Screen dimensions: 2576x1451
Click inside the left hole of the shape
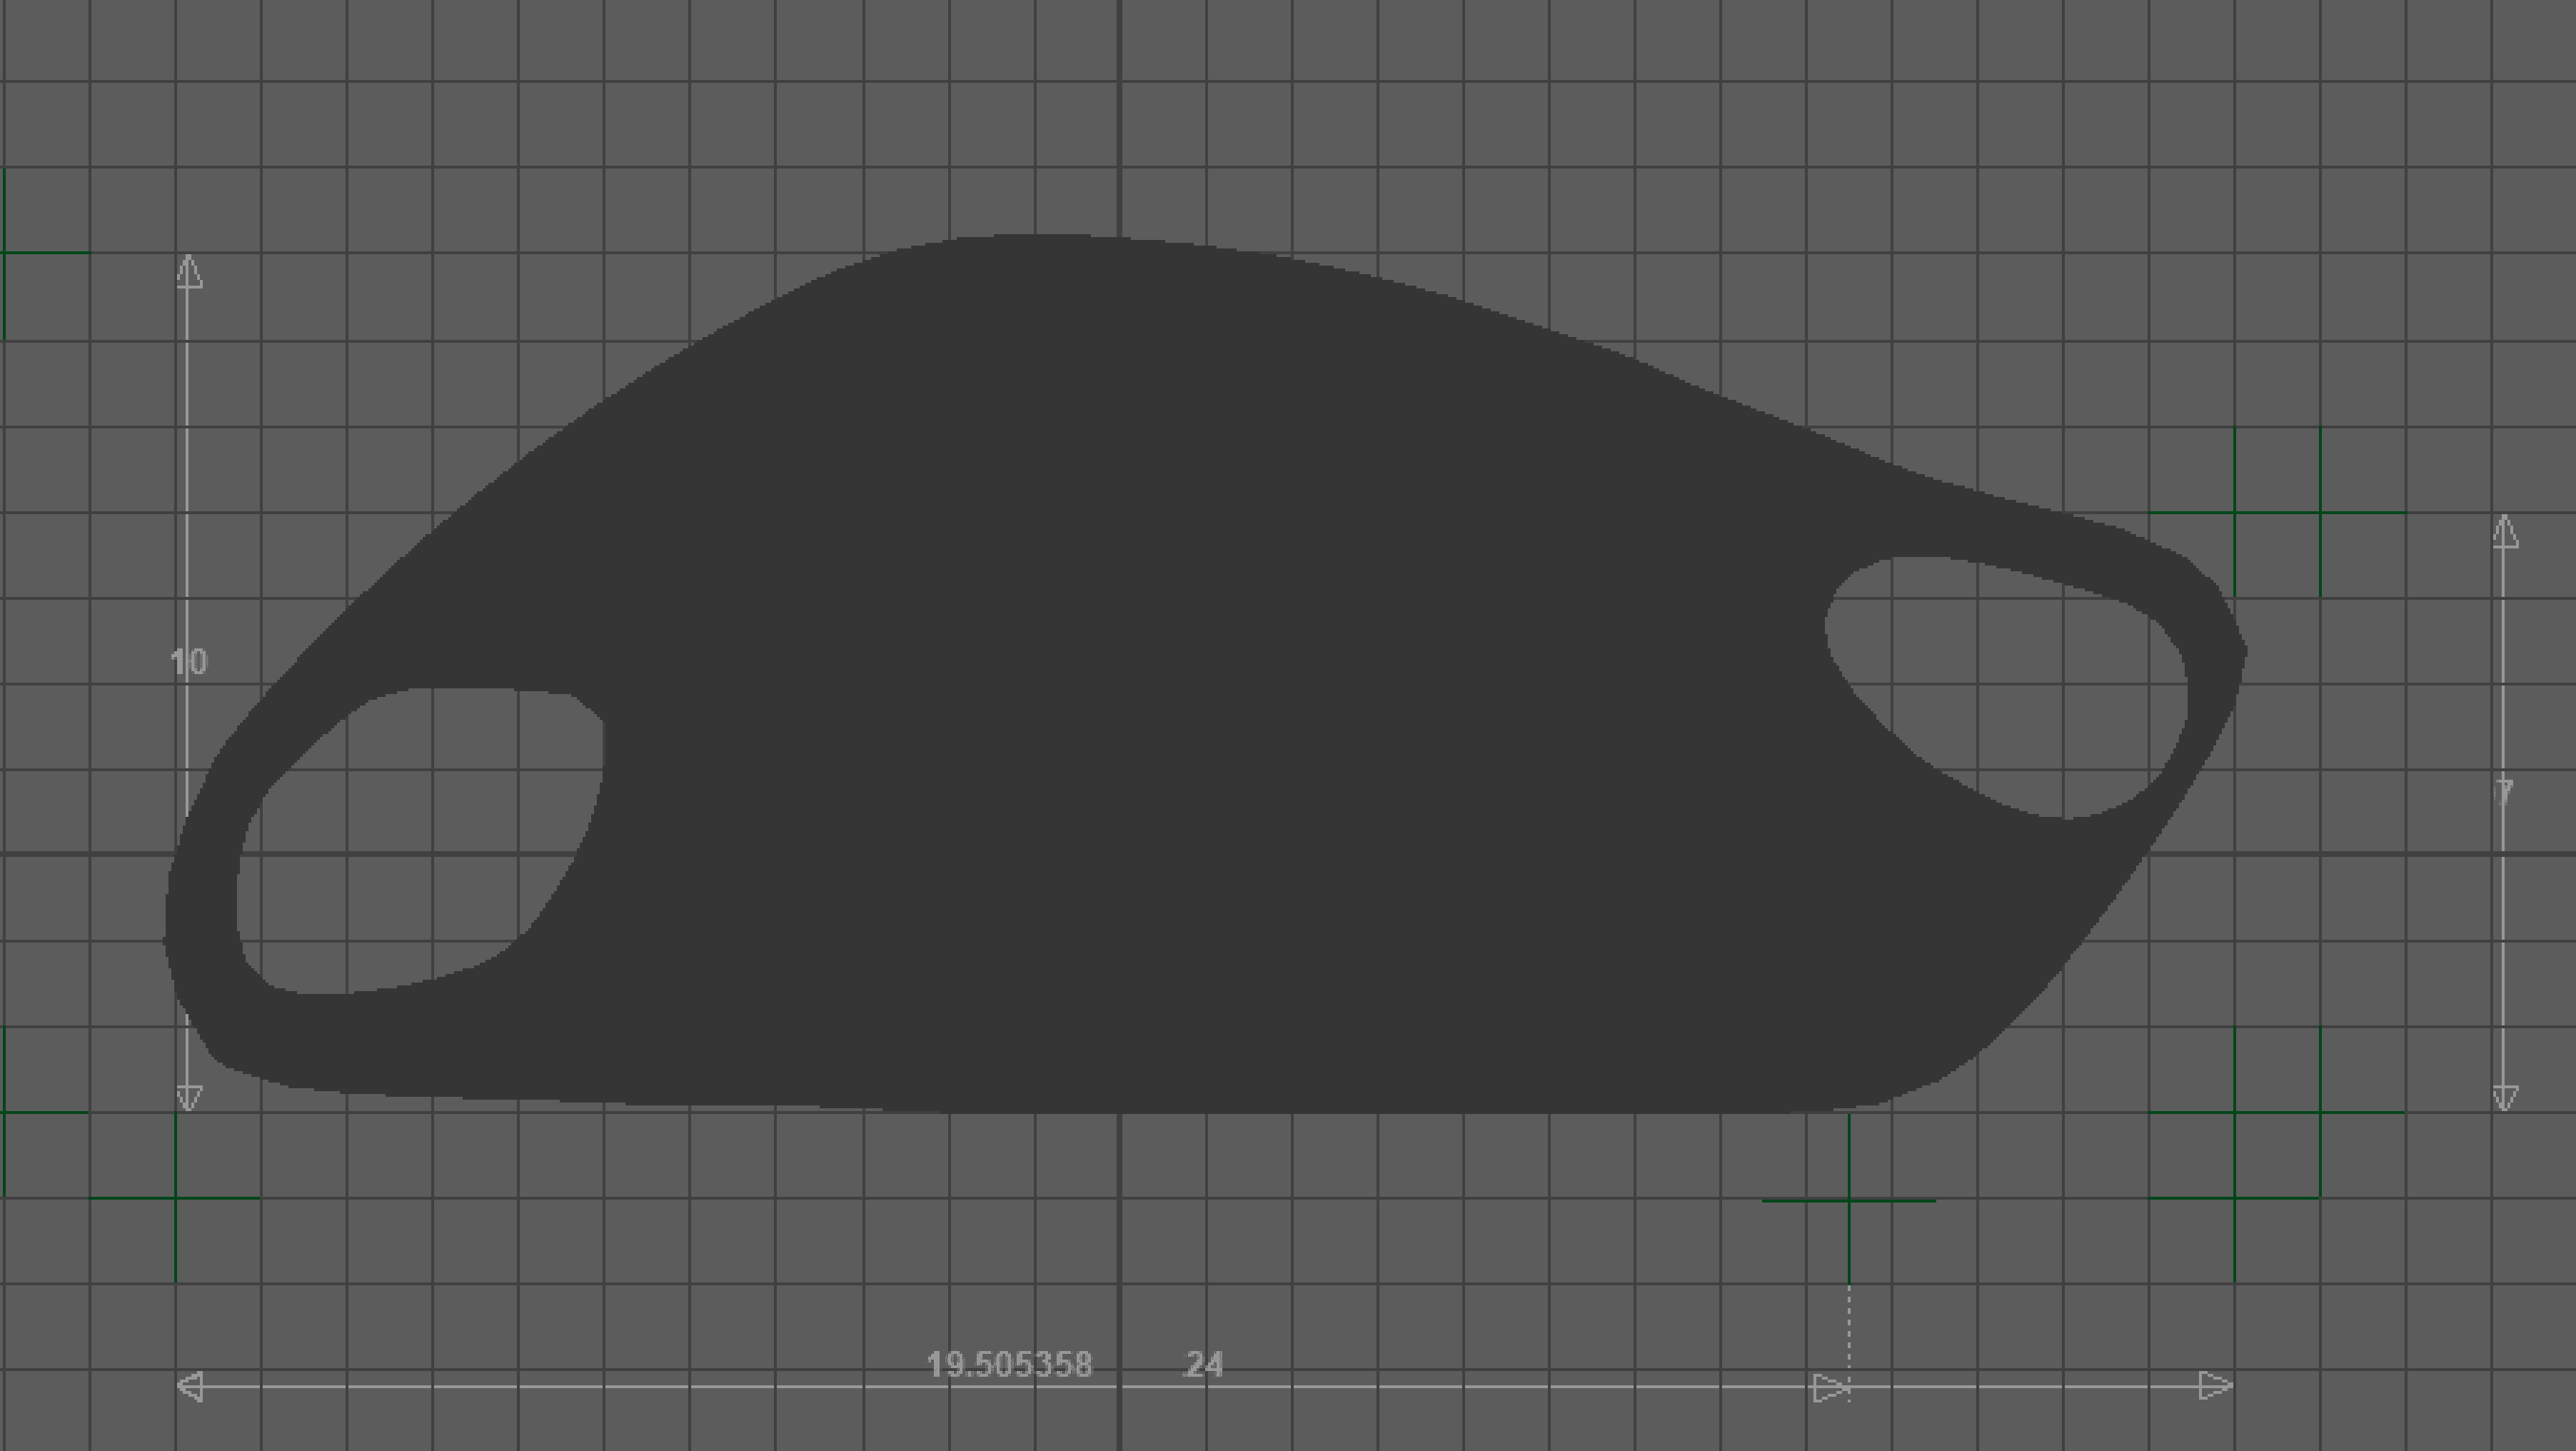coord(420,840)
